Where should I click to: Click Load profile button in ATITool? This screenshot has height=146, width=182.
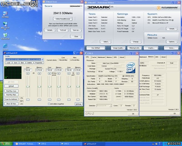click(x=8, y=63)
